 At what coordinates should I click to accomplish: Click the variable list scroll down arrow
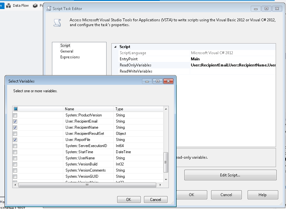pos(166,179)
